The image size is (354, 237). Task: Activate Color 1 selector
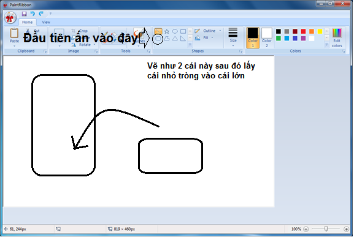click(253, 37)
